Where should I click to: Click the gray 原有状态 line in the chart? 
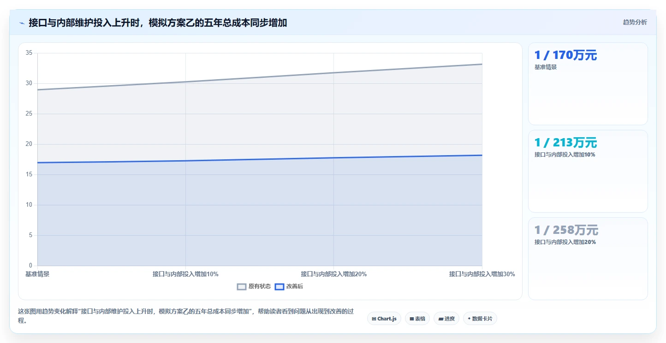click(260, 77)
